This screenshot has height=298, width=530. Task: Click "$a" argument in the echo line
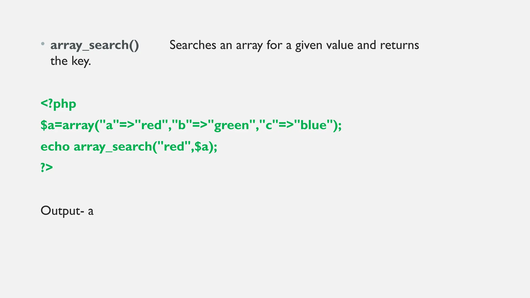(x=201, y=147)
